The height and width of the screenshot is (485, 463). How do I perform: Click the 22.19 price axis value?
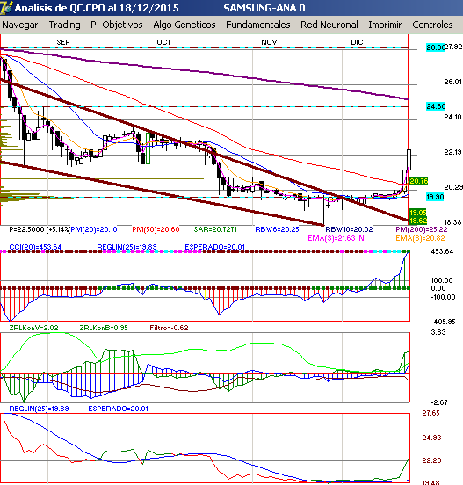coord(452,152)
